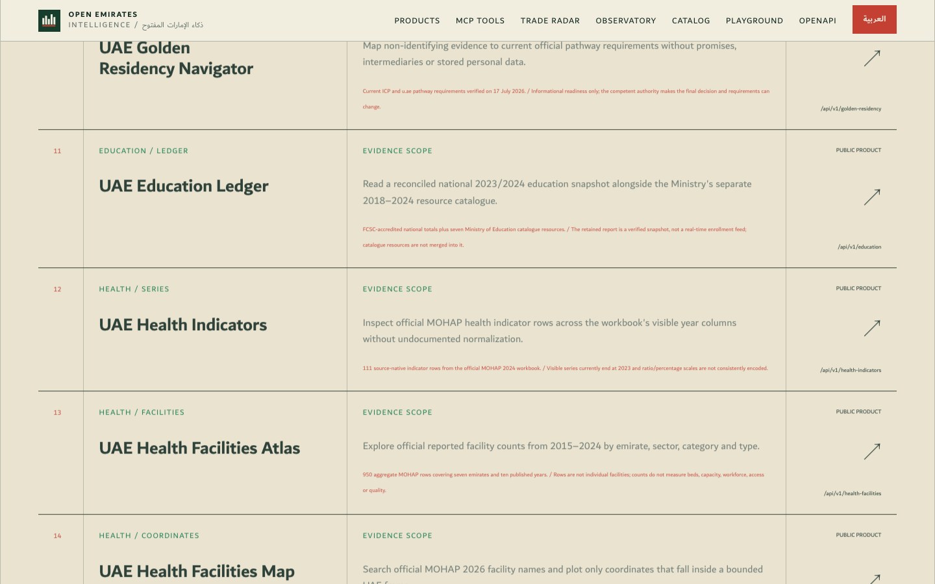Image resolution: width=935 pixels, height=584 pixels.
Task: Switch language with the العربية button
Action: click(874, 19)
